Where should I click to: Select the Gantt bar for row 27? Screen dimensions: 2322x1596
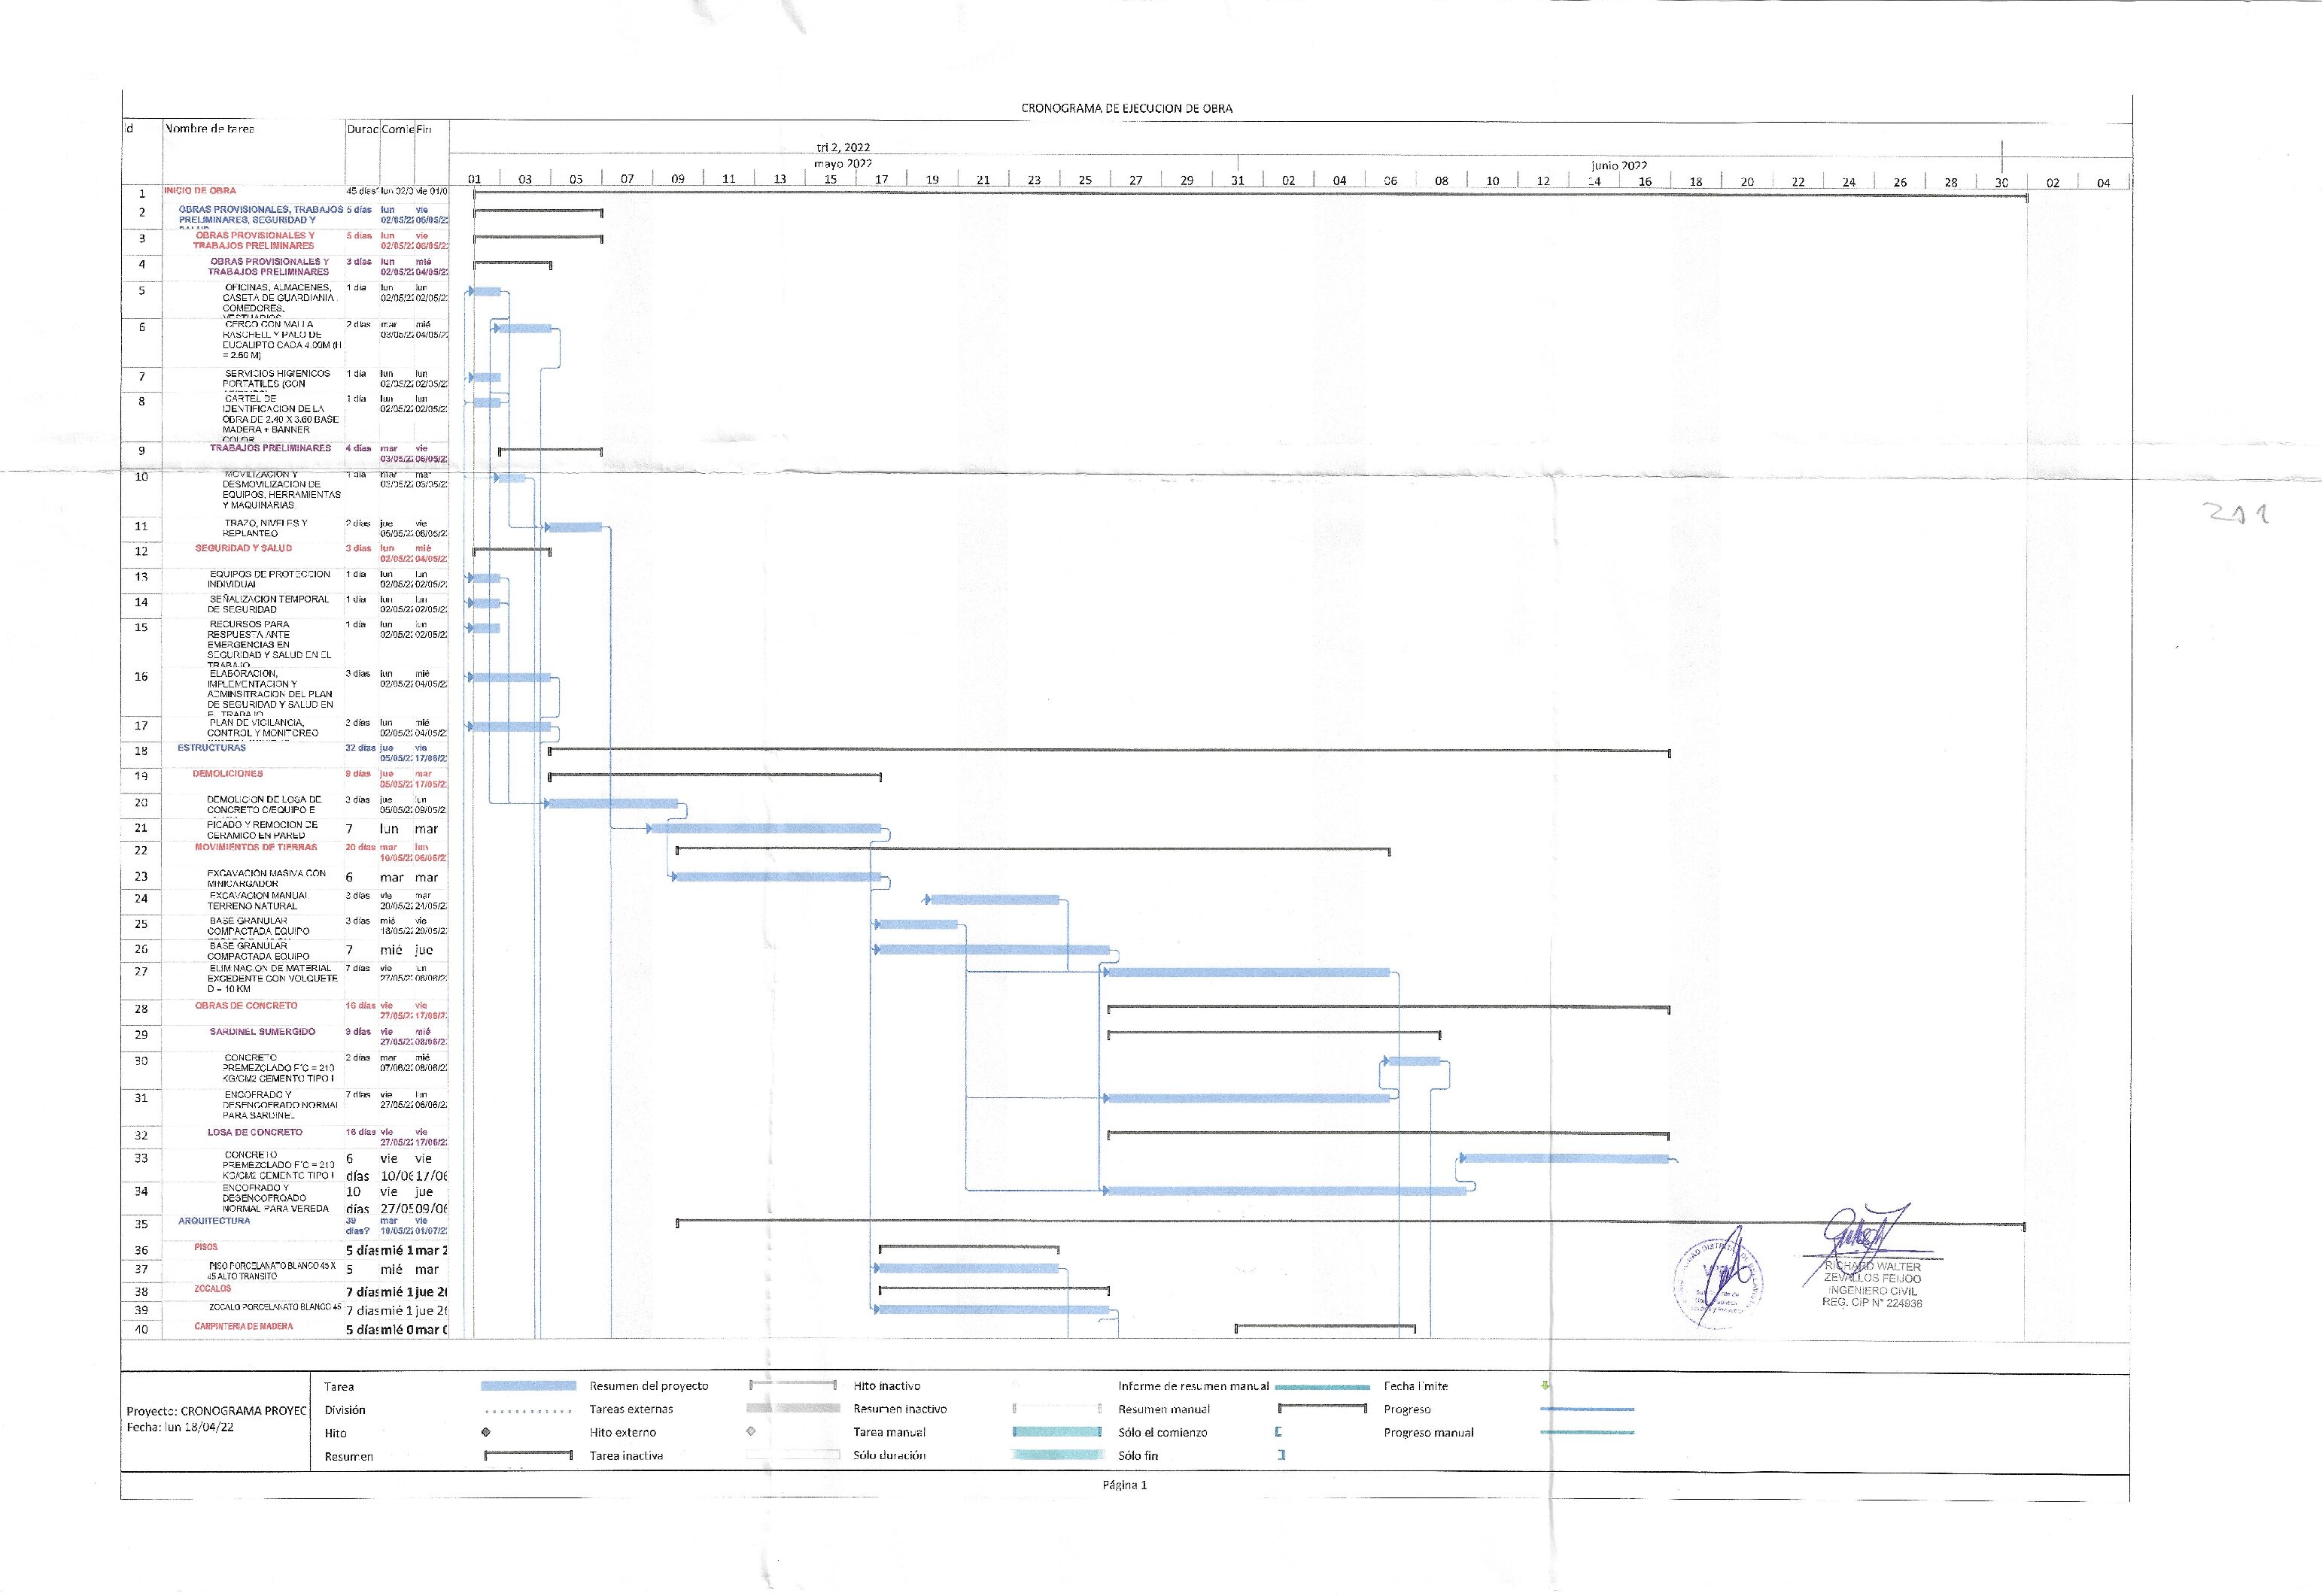coord(1248,972)
